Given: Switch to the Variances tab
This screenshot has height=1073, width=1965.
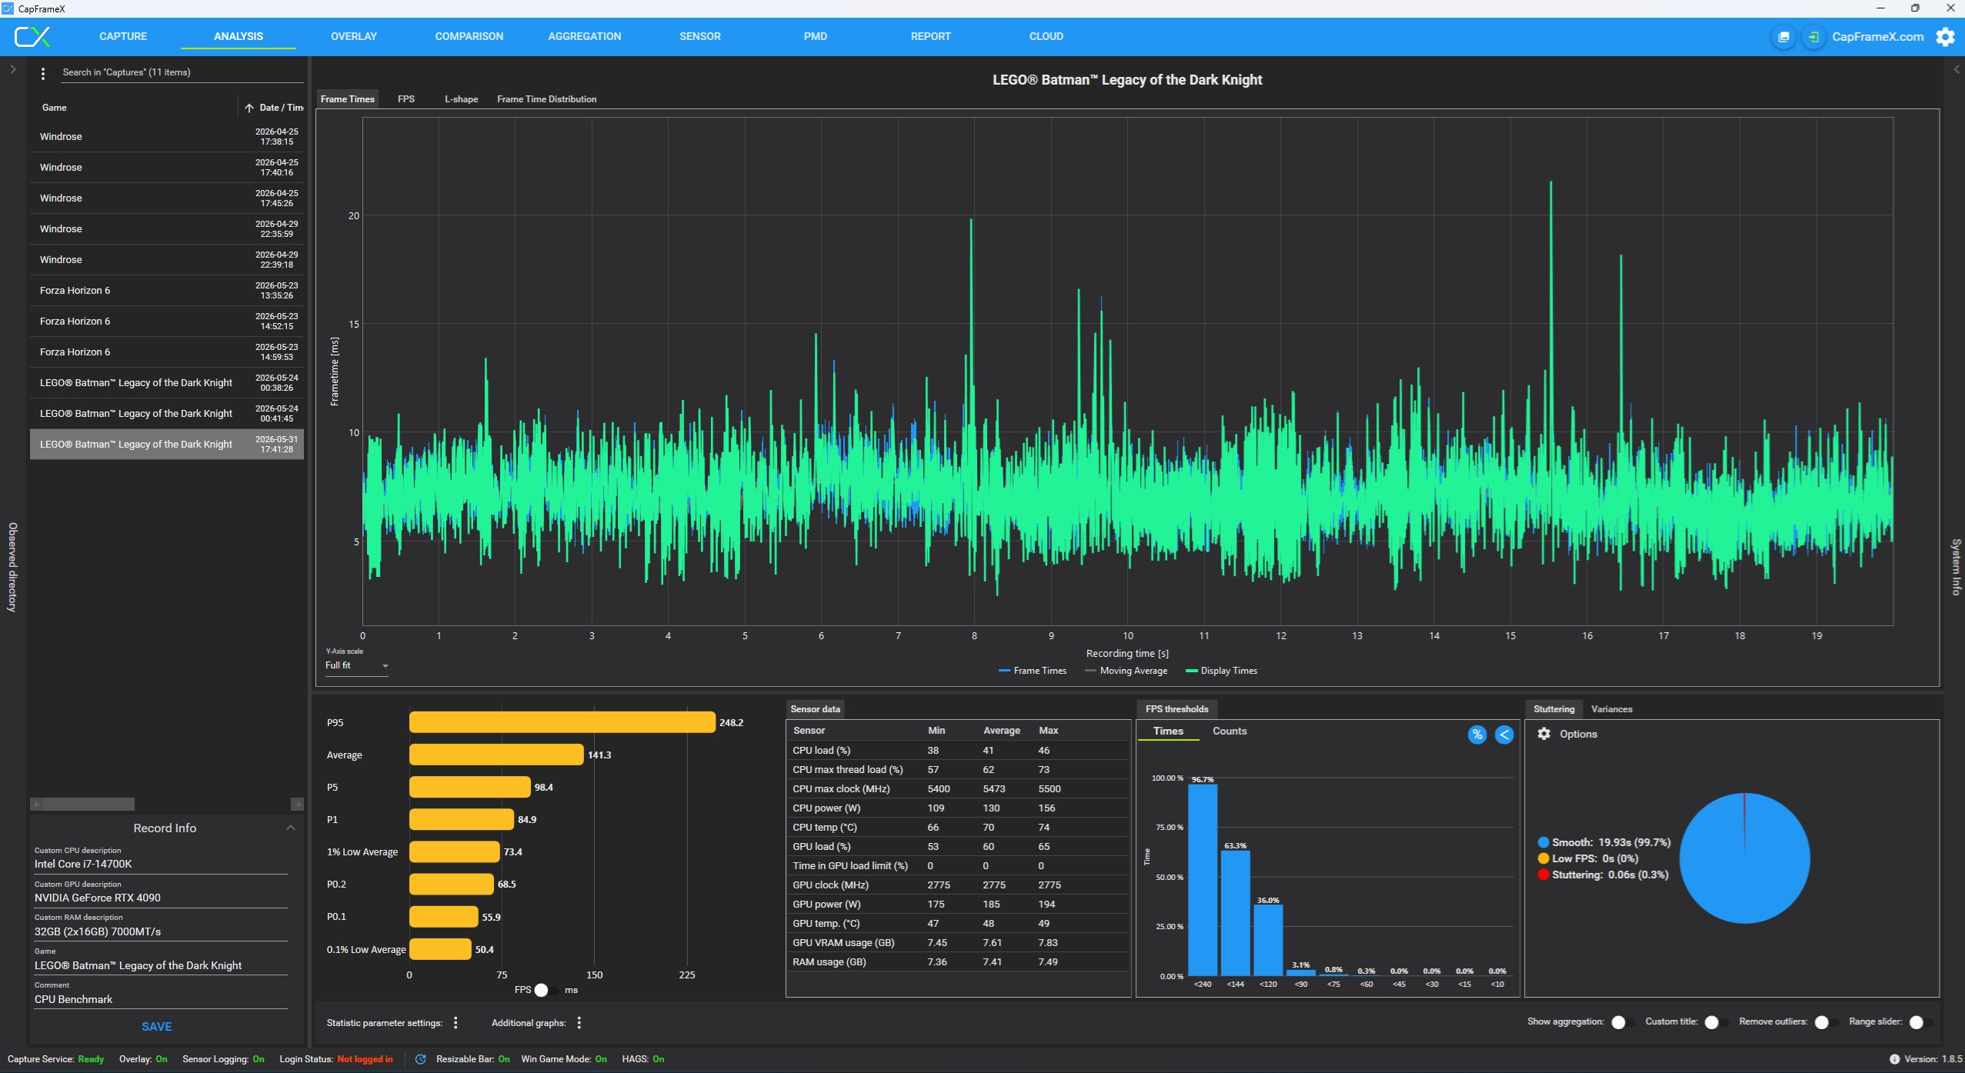Looking at the screenshot, I should click(1612, 709).
